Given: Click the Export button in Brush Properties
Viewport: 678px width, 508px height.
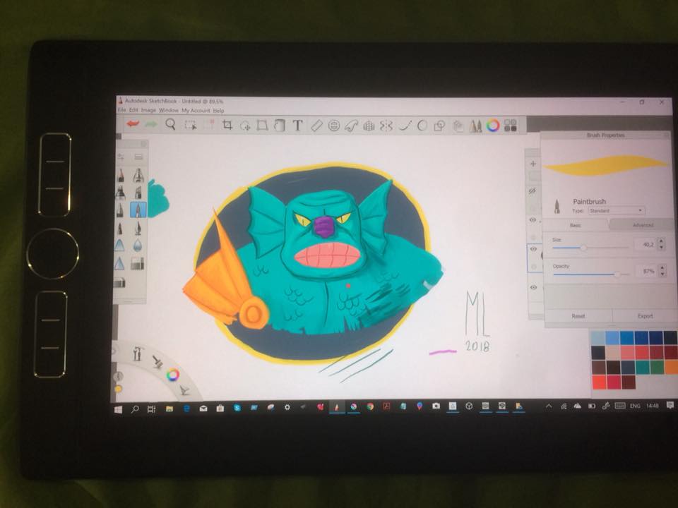Looking at the screenshot, I should [x=645, y=316].
